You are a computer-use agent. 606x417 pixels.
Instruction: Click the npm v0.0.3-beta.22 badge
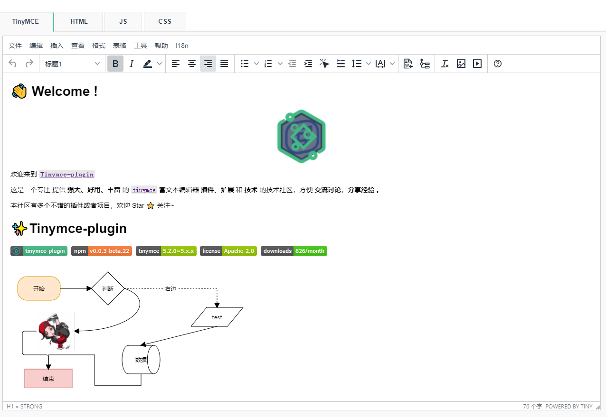click(102, 251)
